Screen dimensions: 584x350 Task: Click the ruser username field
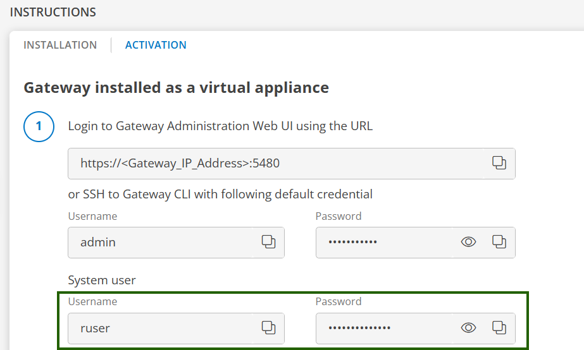(x=165, y=328)
